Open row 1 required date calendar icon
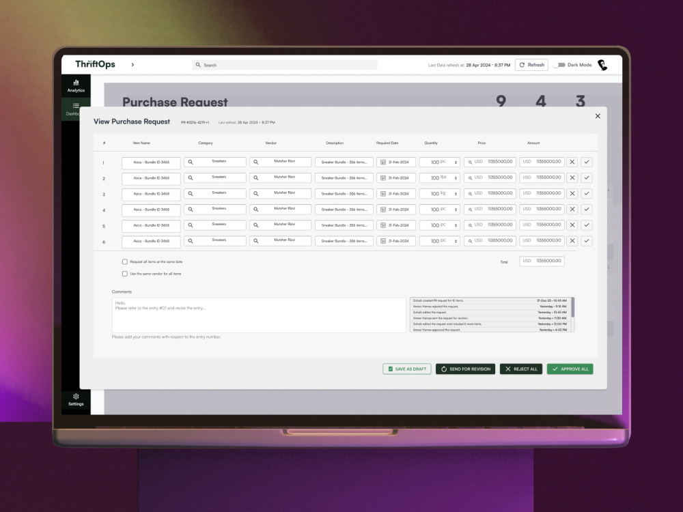This screenshot has width=683, height=512. [x=383, y=162]
